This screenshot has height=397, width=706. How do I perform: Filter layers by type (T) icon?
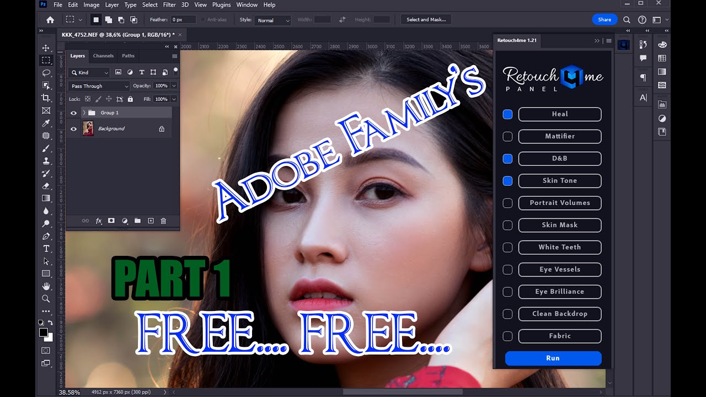142,72
